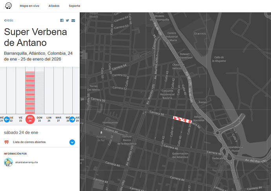Expand the Lista de cierres abiertos chevron
Screen dimensions: 271x191
(72, 142)
